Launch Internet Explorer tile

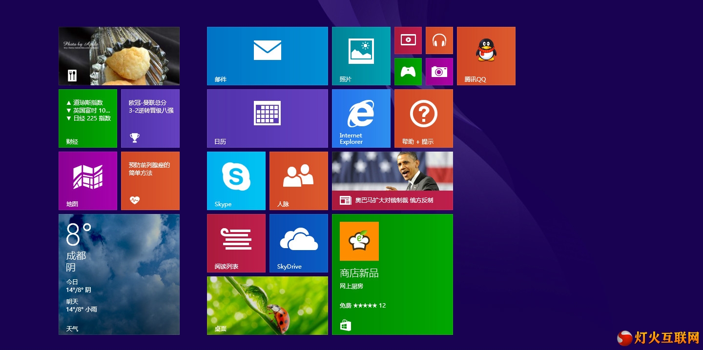coord(361,118)
